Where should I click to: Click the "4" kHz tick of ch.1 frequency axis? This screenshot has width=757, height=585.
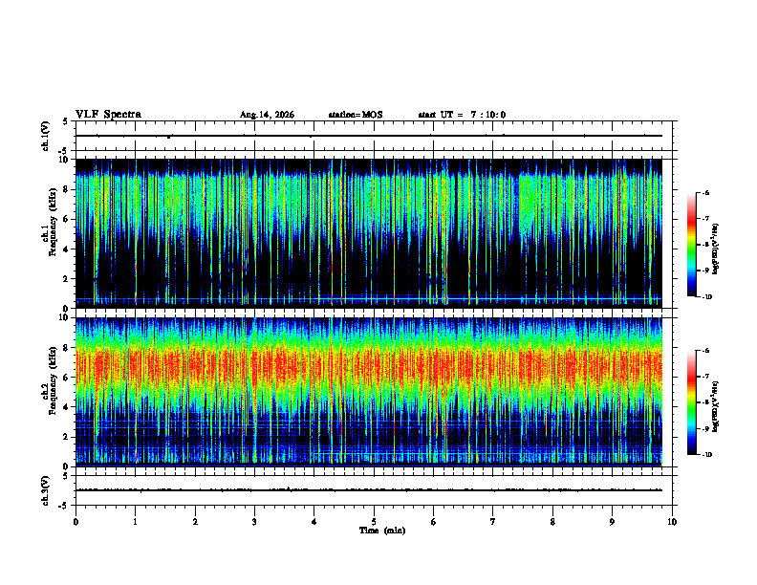click(x=66, y=249)
